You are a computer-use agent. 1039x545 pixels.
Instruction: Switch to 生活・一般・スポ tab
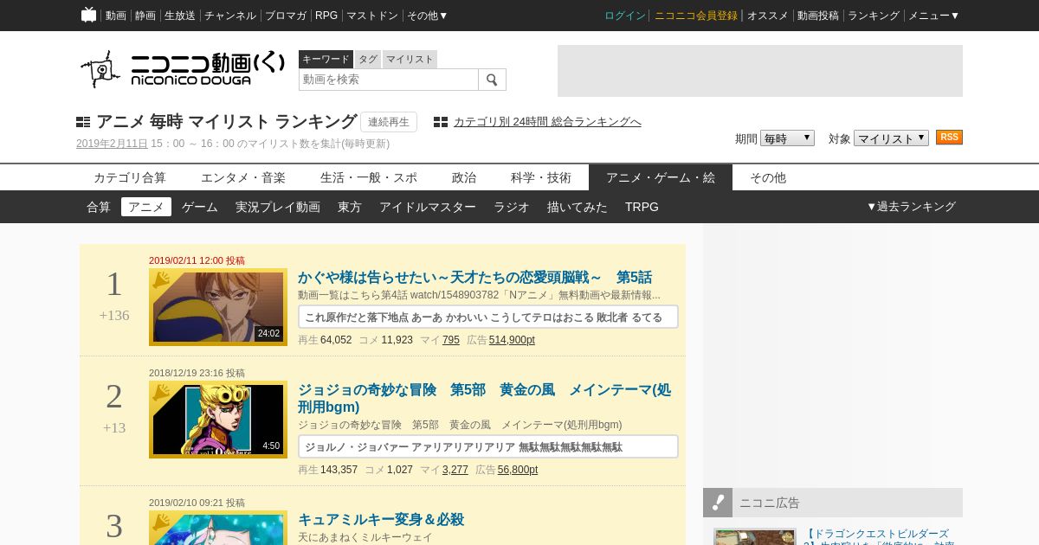pos(369,177)
